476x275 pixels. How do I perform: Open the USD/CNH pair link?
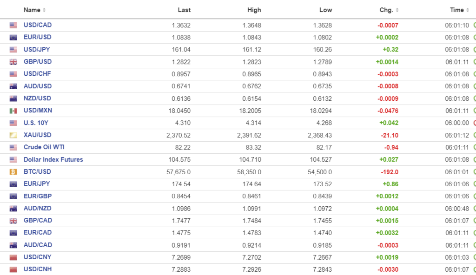(38, 269)
